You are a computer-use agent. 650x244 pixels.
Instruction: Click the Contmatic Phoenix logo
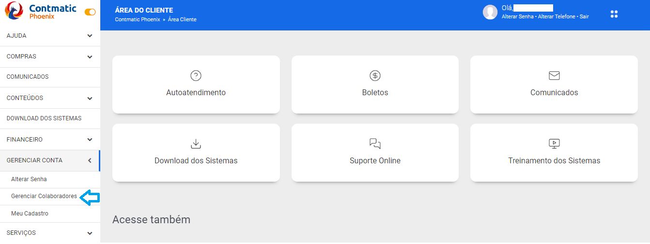[41, 11]
